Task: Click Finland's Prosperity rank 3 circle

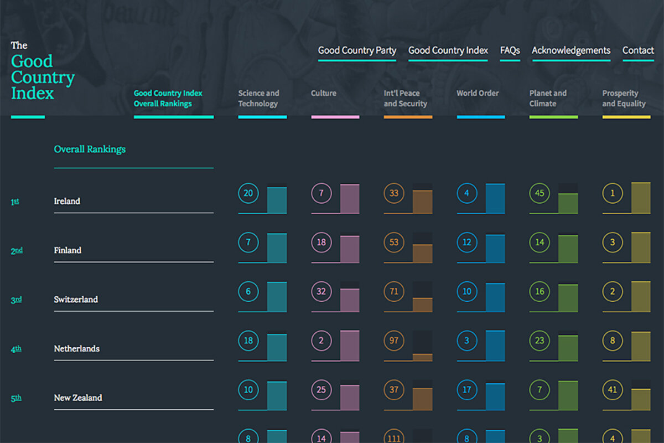Action: coord(613,243)
